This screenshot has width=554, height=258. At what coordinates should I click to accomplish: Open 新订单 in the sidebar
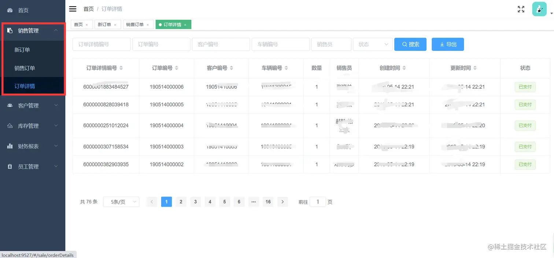pos(33,49)
